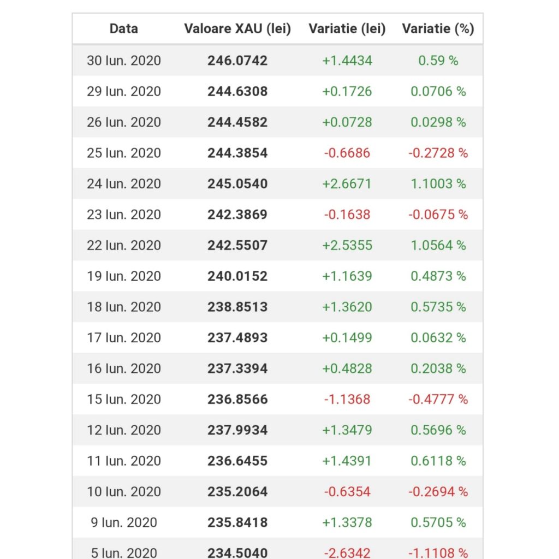This screenshot has height=559, width=559.
Task: Select the value 245.0540
Action: point(237,184)
